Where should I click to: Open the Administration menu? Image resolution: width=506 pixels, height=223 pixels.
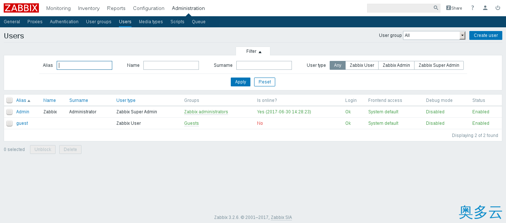pyautogui.click(x=188, y=8)
